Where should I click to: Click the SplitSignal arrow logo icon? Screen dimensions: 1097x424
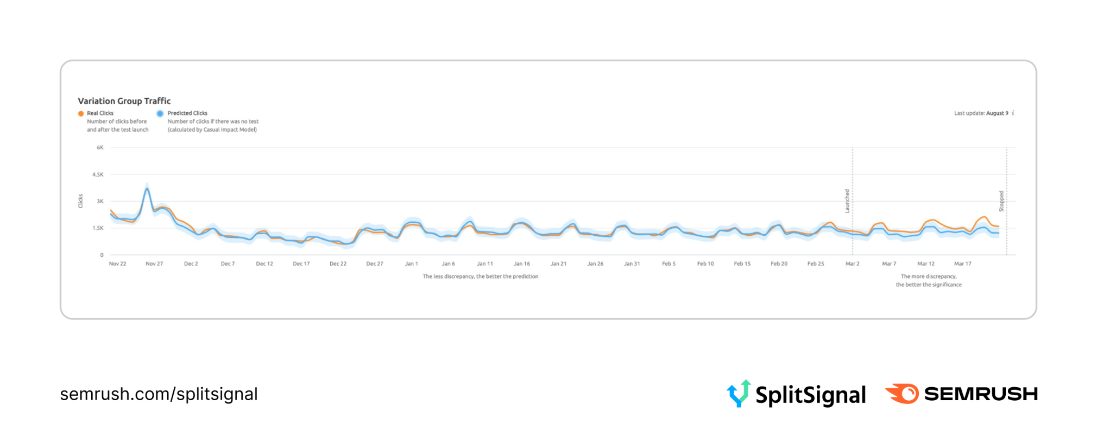[739, 393]
